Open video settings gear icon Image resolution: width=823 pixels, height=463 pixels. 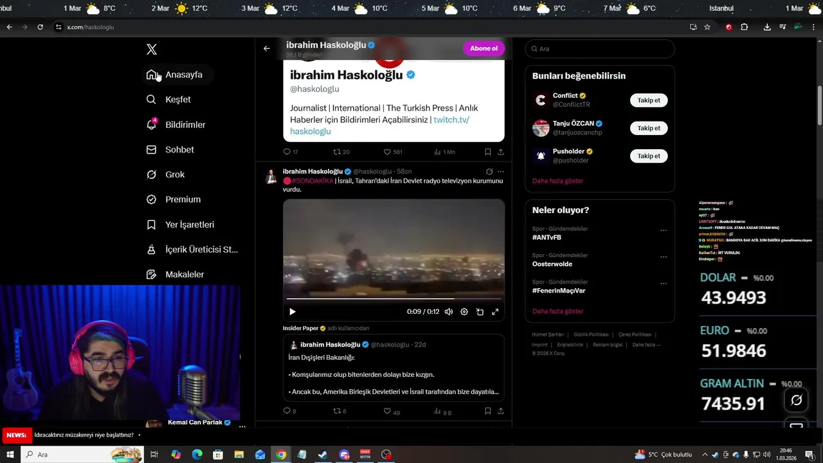(464, 312)
